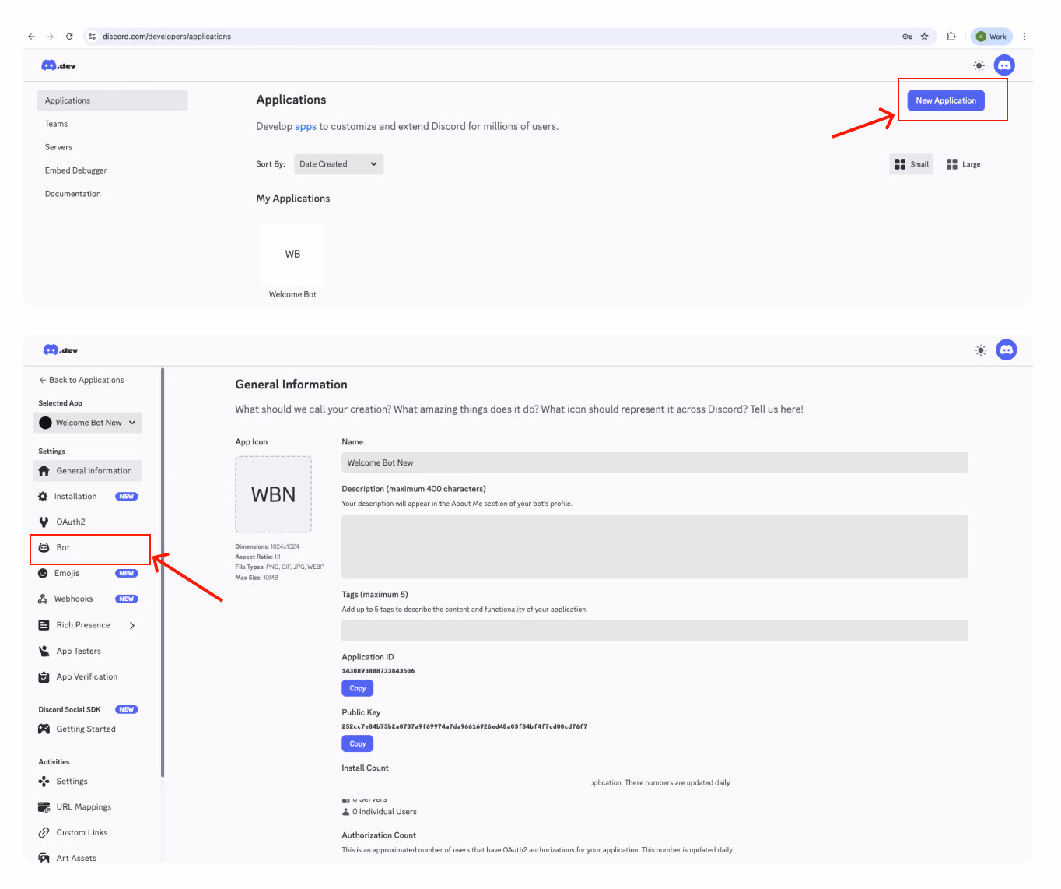
Task: Switch to Small grid view
Action: click(911, 164)
